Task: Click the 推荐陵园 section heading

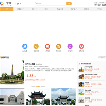Action: 5,57
